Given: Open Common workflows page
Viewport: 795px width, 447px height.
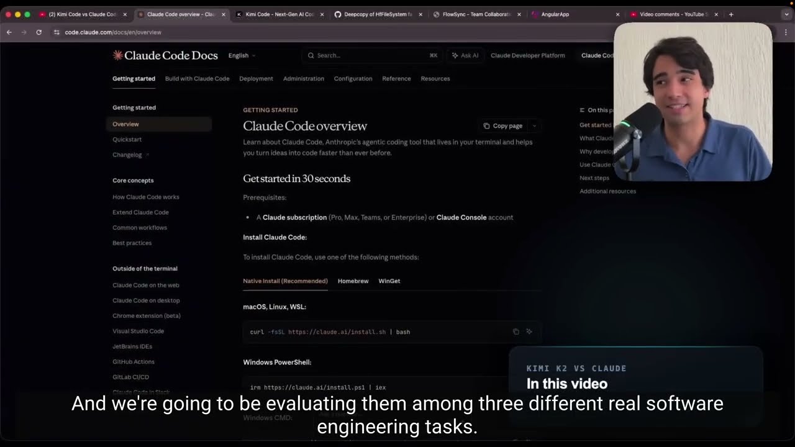Looking at the screenshot, I should (140, 228).
